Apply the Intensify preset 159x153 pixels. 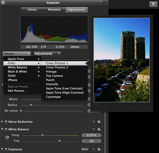click(64, 84)
